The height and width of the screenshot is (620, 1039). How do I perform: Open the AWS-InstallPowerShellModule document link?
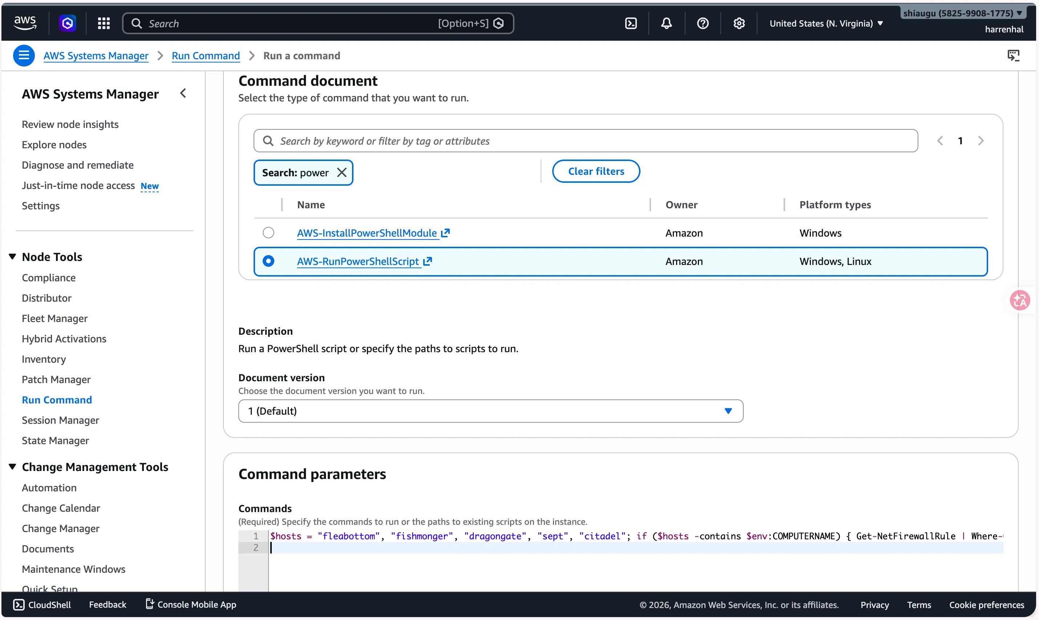click(367, 233)
